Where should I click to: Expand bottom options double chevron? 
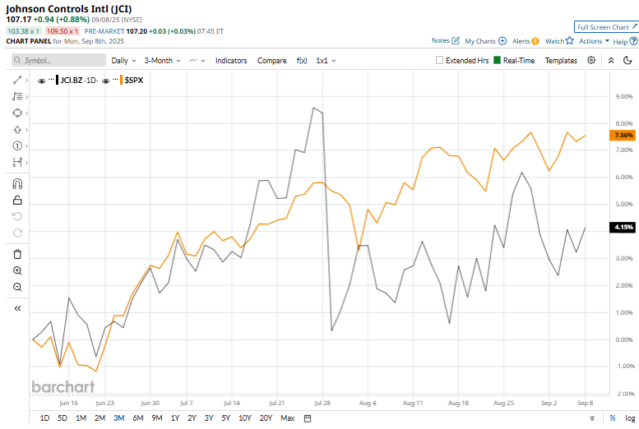tap(592, 418)
